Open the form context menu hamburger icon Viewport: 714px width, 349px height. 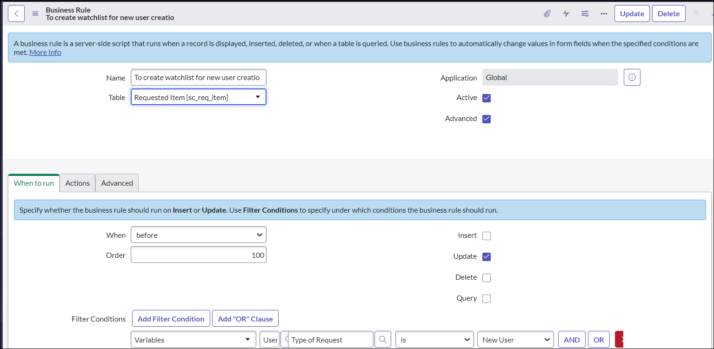35,13
